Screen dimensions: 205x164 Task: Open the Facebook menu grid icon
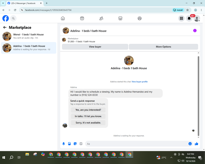[x=181, y=18]
